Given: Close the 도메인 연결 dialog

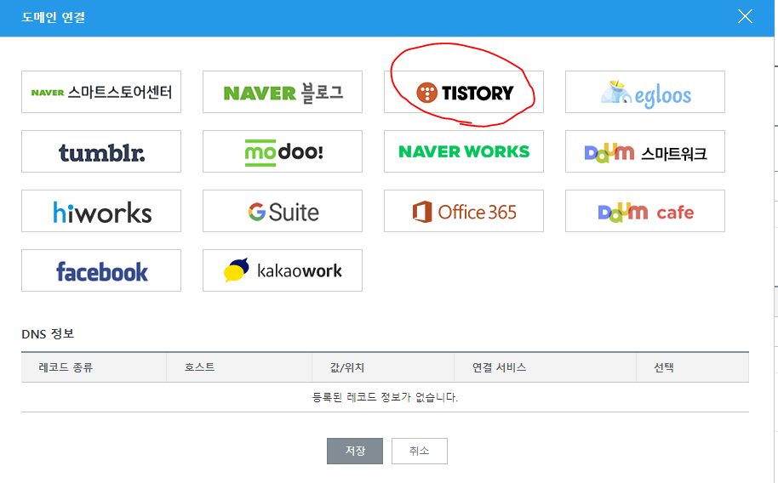Looking at the screenshot, I should point(745,16).
